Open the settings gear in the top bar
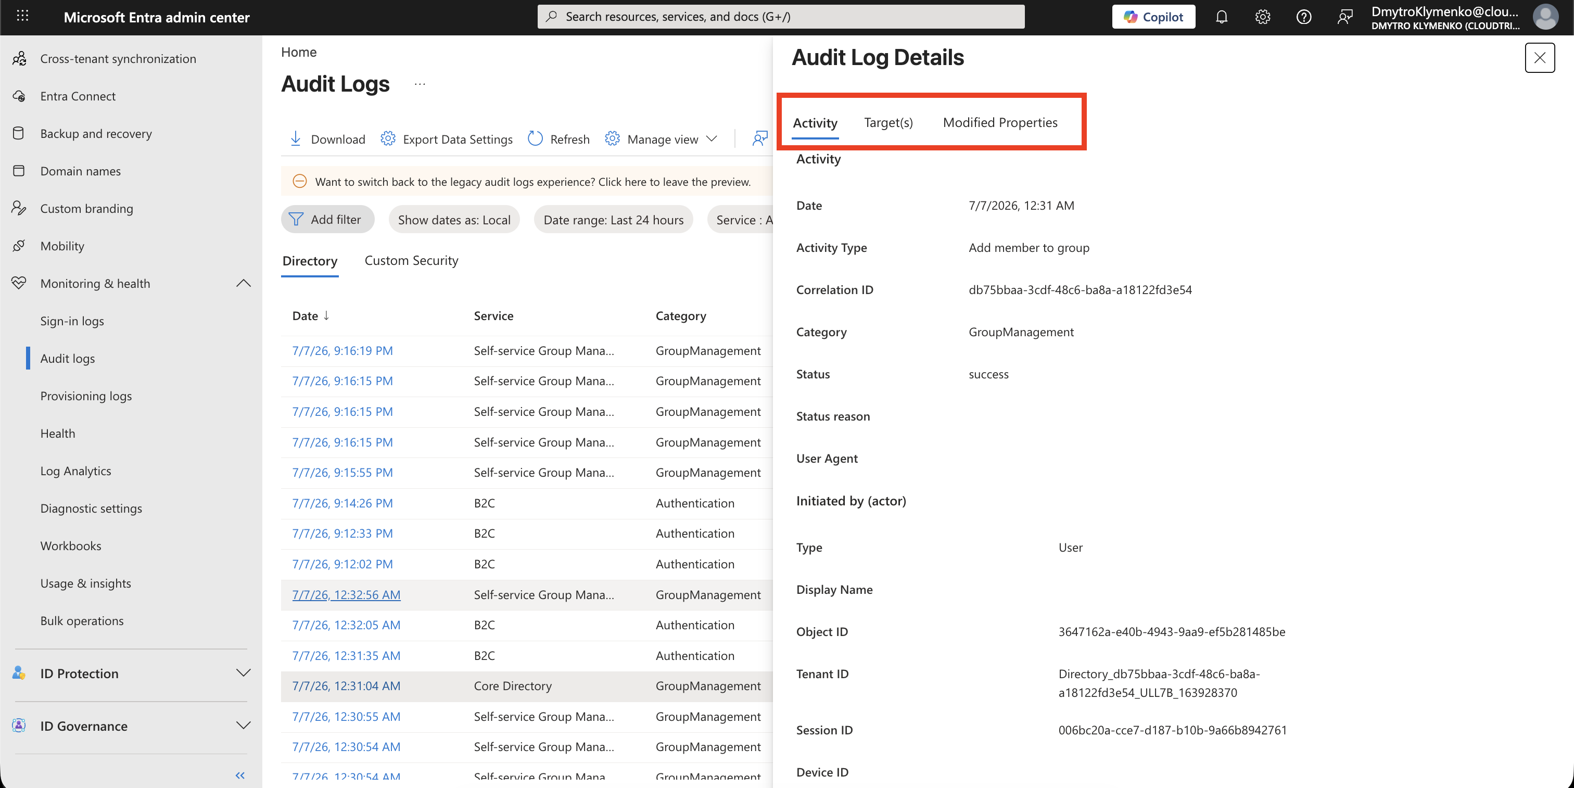 tap(1262, 17)
